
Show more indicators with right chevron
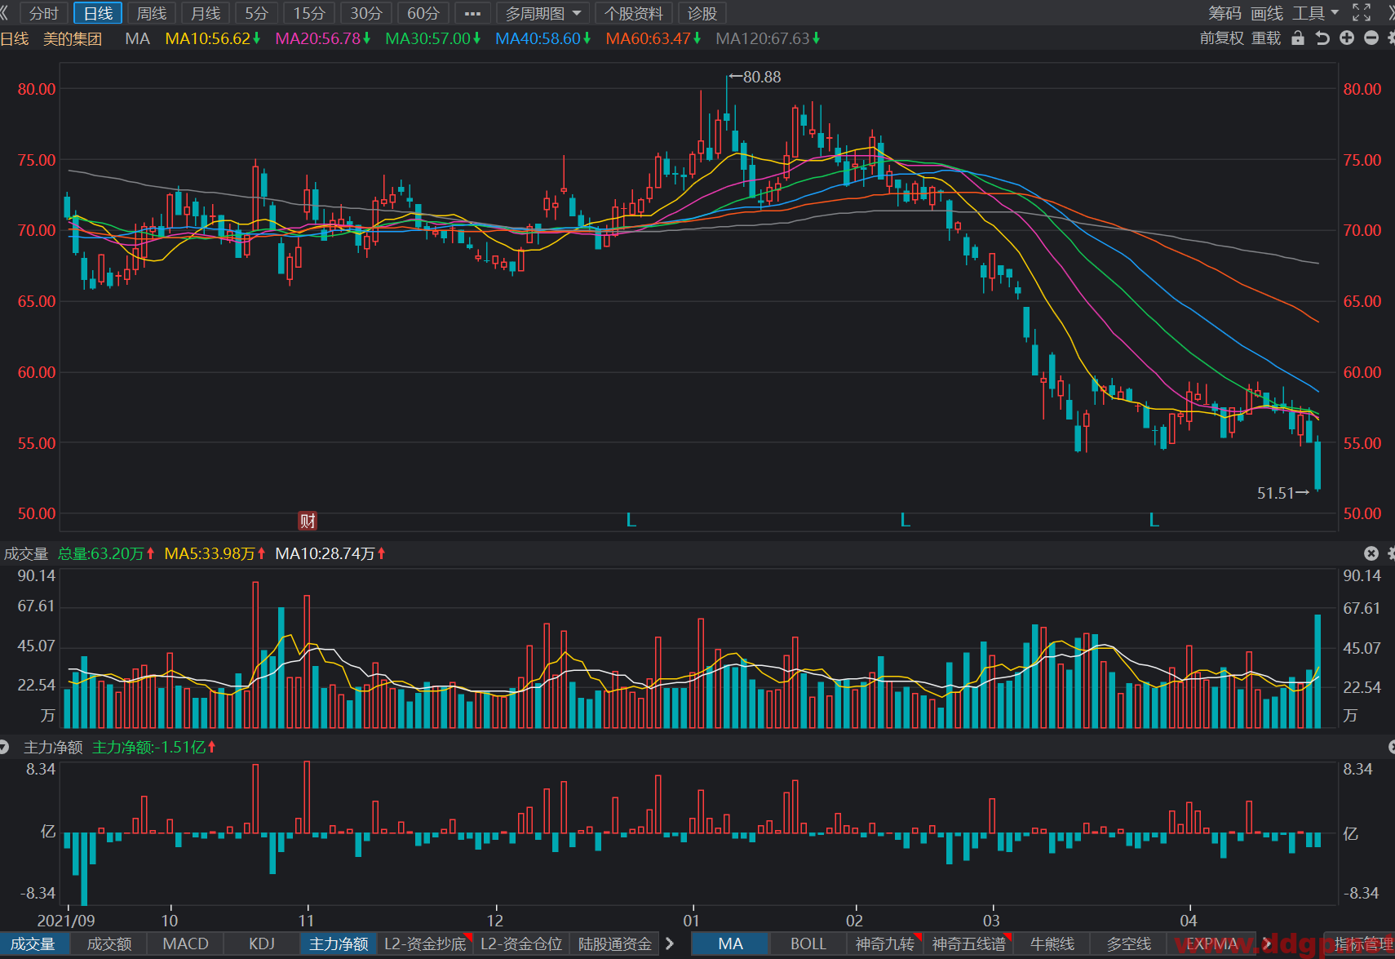click(670, 943)
